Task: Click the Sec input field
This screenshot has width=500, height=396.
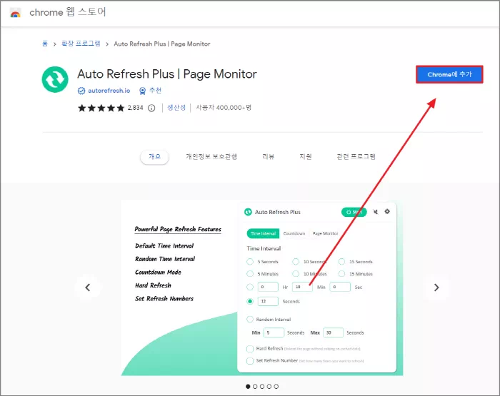Action: 340,287
